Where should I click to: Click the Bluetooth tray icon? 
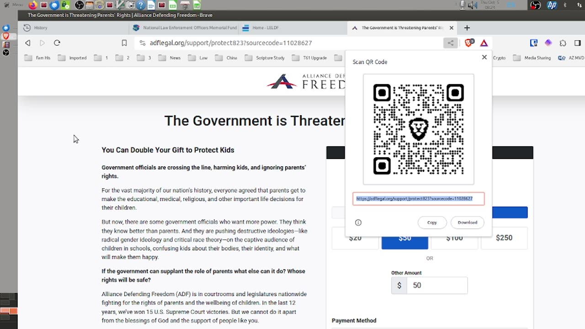565,5
